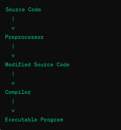Click the word "Code" in the first line
This screenshot has height=130, width=121.
coord(34,9)
